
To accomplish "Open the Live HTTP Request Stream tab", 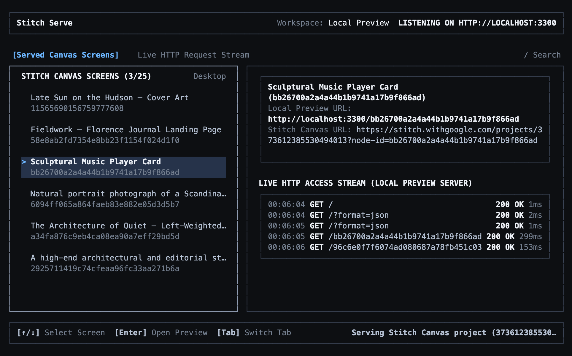I will pos(193,55).
